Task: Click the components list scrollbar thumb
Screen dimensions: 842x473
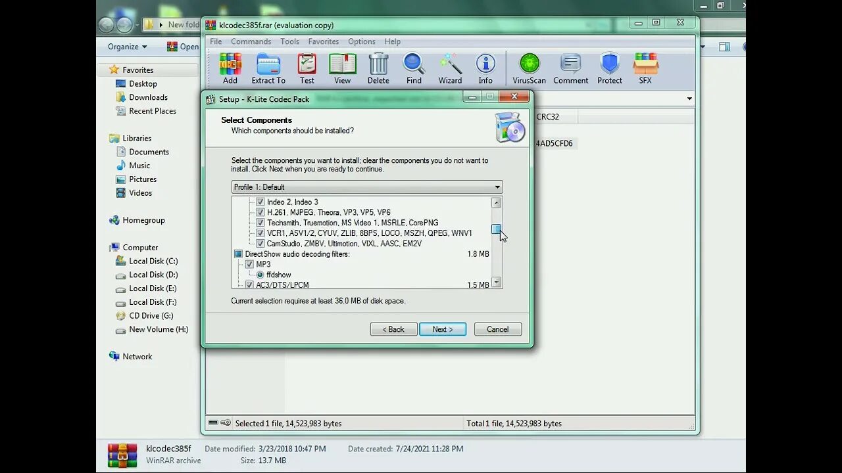Action: pyautogui.click(x=497, y=229)
